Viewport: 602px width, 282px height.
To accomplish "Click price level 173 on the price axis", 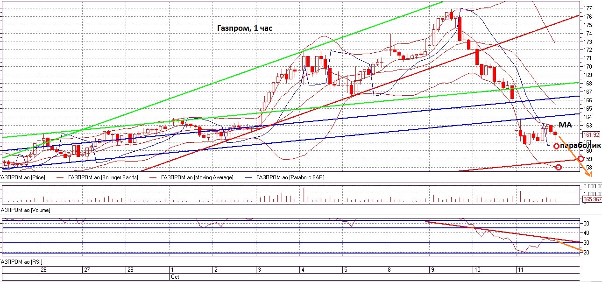I will [x=588, y=42].
